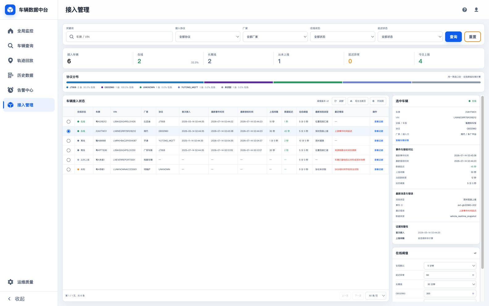Image resolution: width=489 pixels, height=306 pixels.
Task: Click the 刷新 refresh button
Action: (339, 101)
